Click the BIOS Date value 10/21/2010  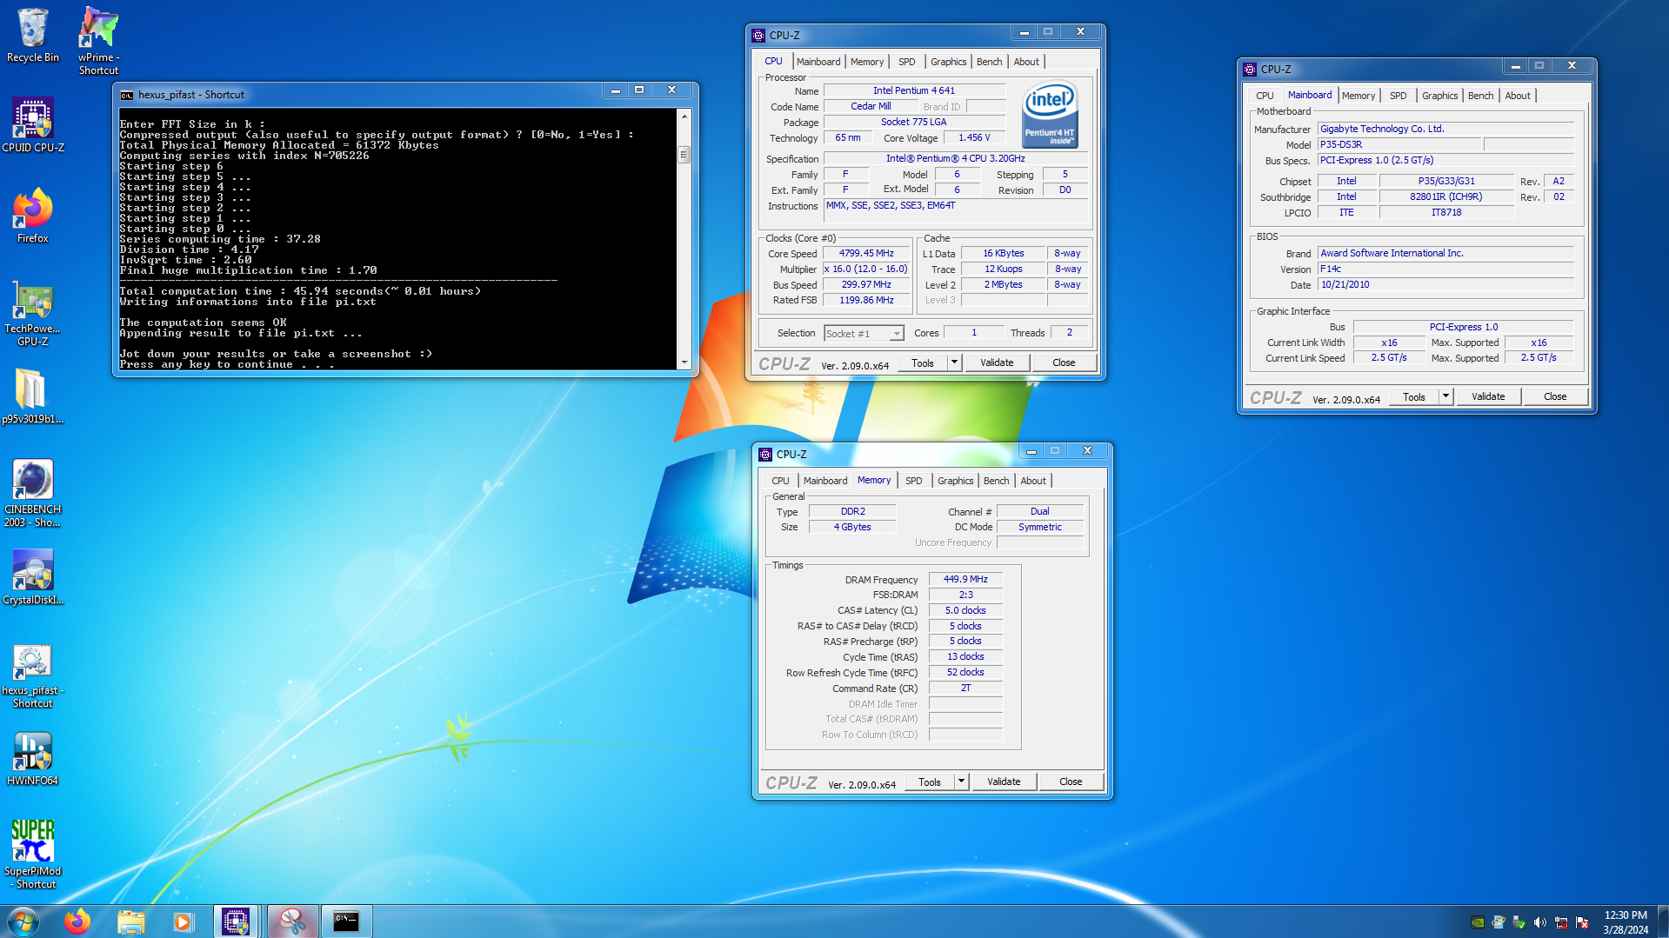[1445, 284]
